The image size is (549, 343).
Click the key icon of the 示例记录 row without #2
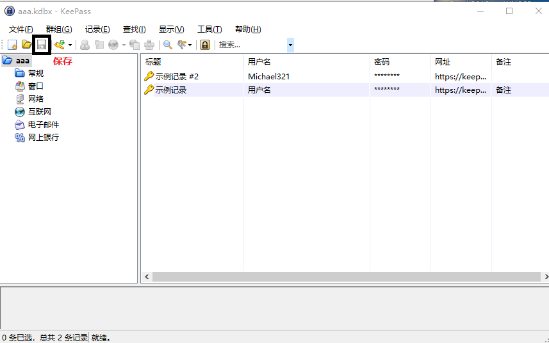pyautogui.click(x=149, y=90)
